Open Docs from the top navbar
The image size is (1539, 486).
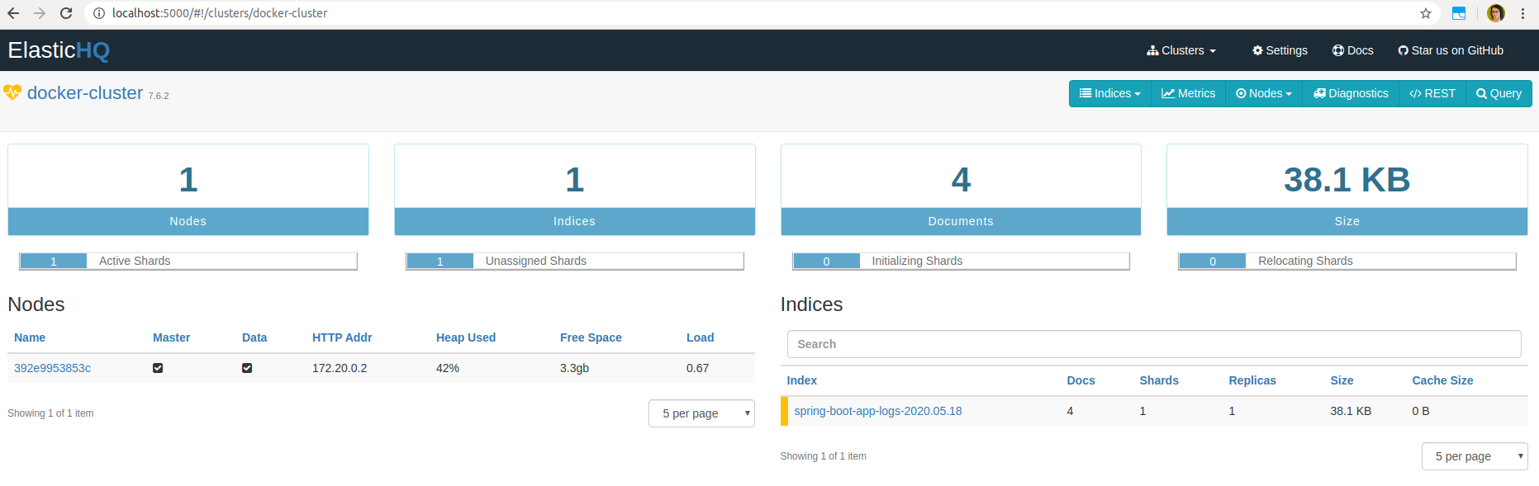coord(1353,50)
